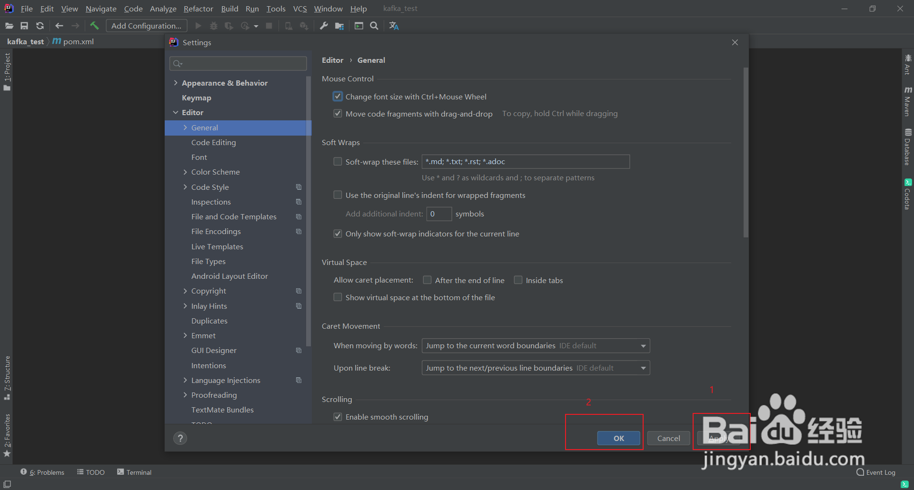The height and width of the screenshot is (490, 914).
Task: Expand Appearance & Behavior tree node
Action: pyautogui.click(x=176, y=83)
